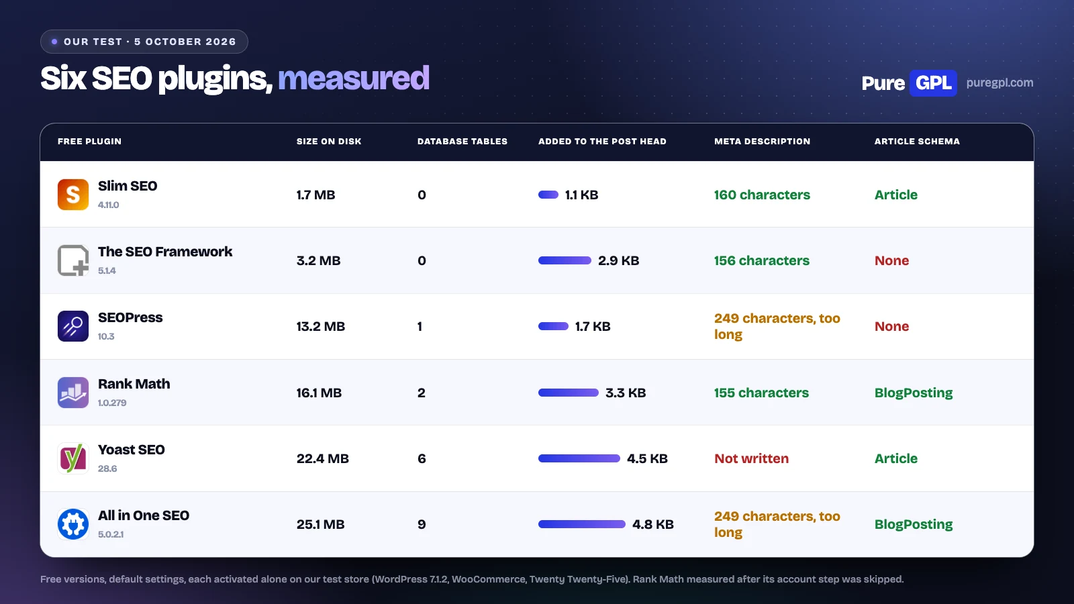Click The SEO Framework plugin name
This screenshot has height=604, width=1074.
165,252
